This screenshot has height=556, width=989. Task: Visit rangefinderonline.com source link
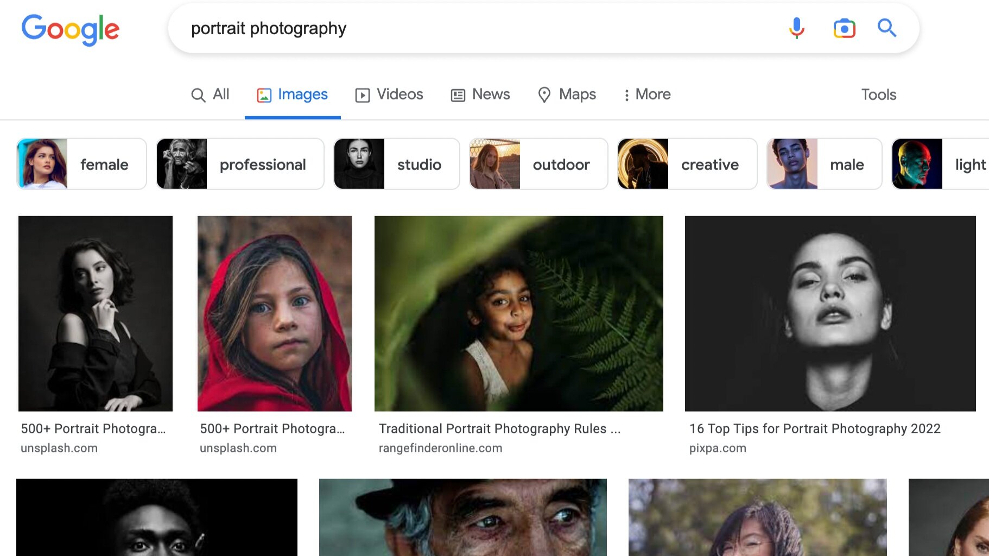click(x=440, y=448)
